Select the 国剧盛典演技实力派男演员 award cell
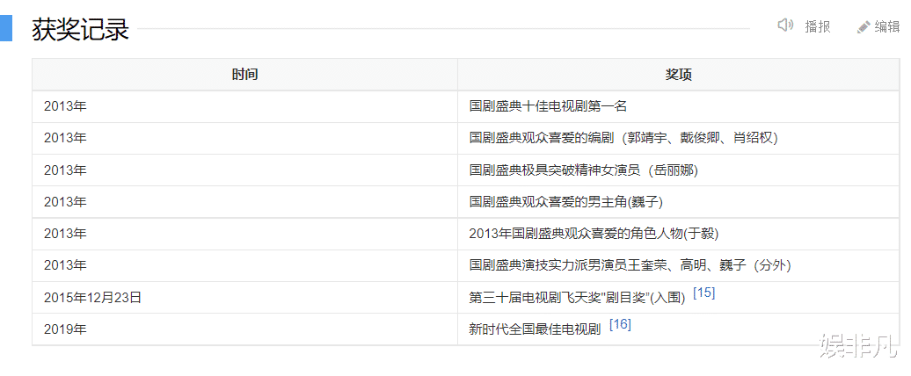This screenshot has width=911, height=376. click(679, 266)
